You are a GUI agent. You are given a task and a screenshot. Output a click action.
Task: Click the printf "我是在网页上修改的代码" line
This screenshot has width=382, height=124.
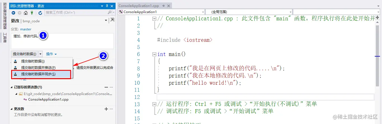coord(227,69)
